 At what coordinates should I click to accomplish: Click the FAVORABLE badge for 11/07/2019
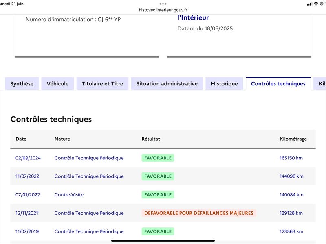pos(158,231)
